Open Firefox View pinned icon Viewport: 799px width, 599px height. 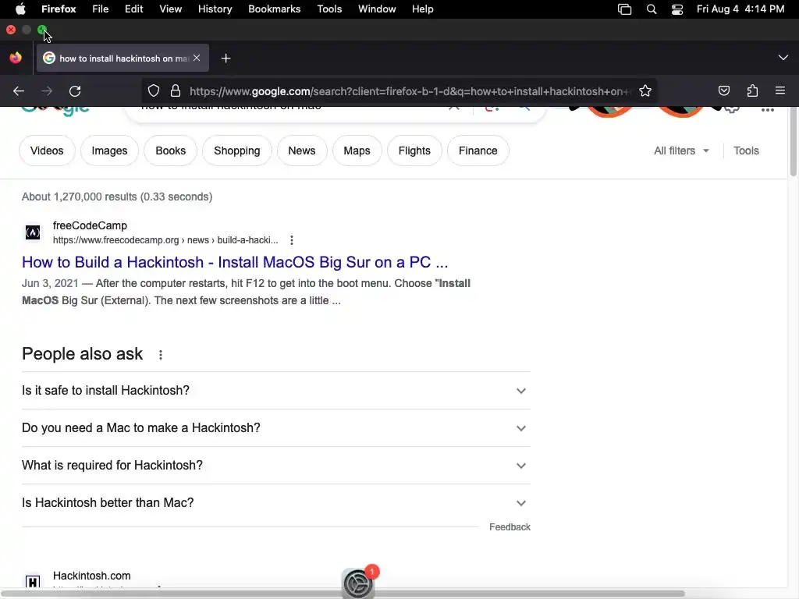point(16,58)
